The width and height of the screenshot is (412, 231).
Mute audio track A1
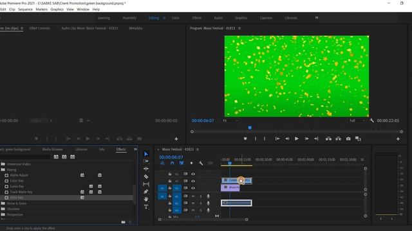tap(193, 196)
